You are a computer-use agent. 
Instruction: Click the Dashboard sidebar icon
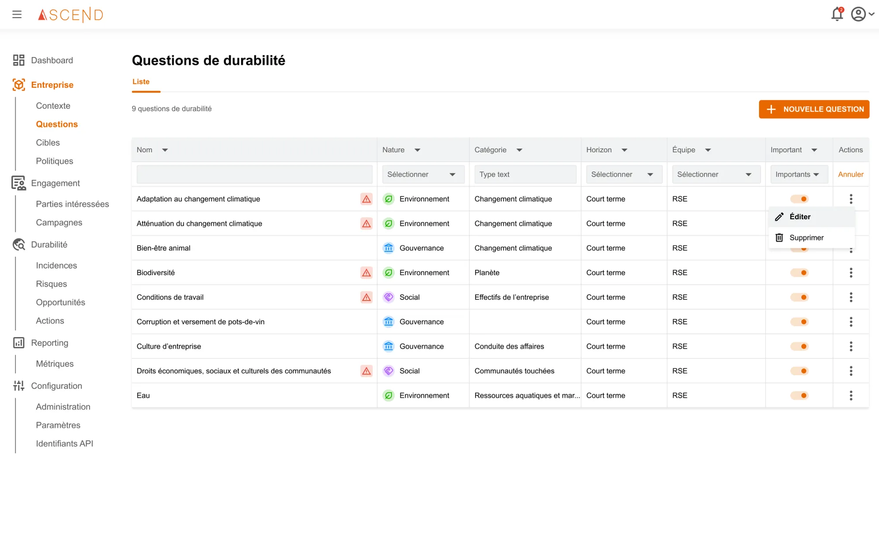pos(18,60)
